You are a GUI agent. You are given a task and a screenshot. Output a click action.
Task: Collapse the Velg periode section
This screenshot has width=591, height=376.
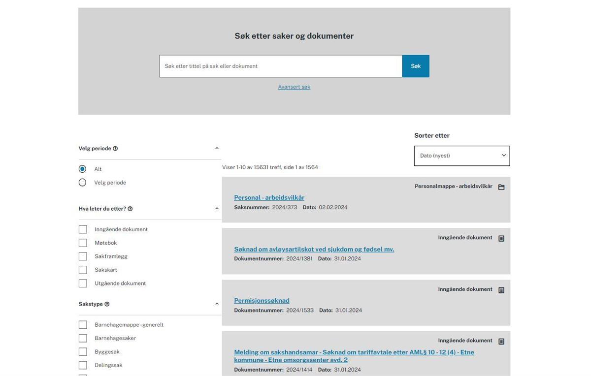pyautogui.click(x=217, y=148)
